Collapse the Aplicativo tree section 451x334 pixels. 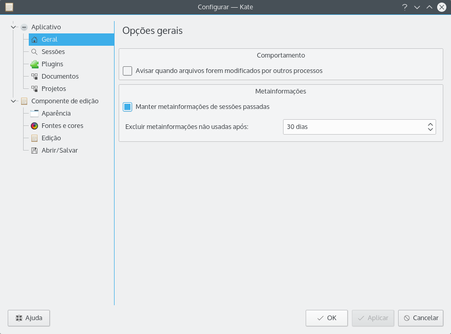13,27
